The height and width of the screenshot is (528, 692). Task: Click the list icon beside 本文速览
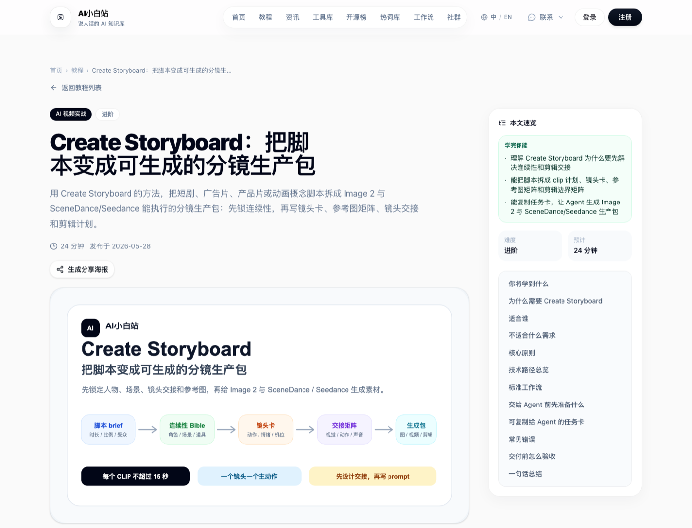pyautogui.click(x=502, y=123)
